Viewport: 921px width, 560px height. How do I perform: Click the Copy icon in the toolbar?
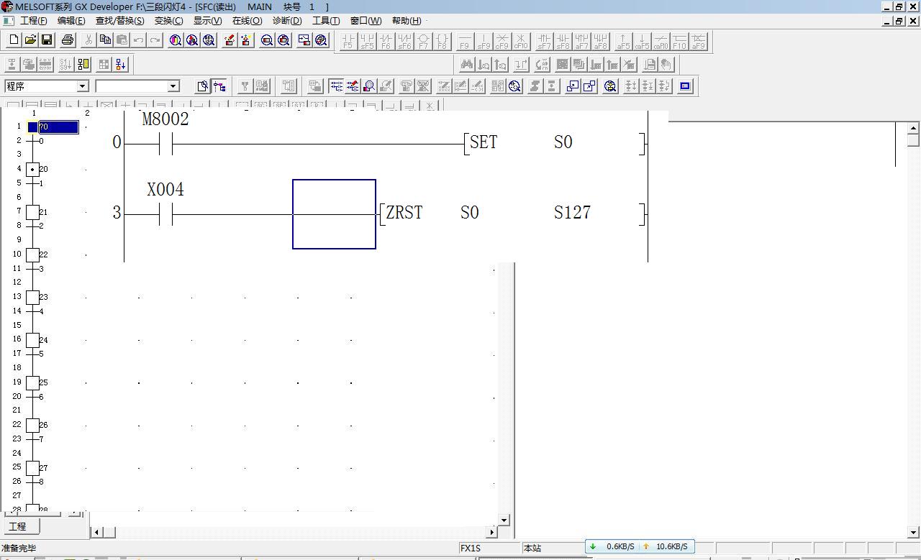(x=105, y=40)
